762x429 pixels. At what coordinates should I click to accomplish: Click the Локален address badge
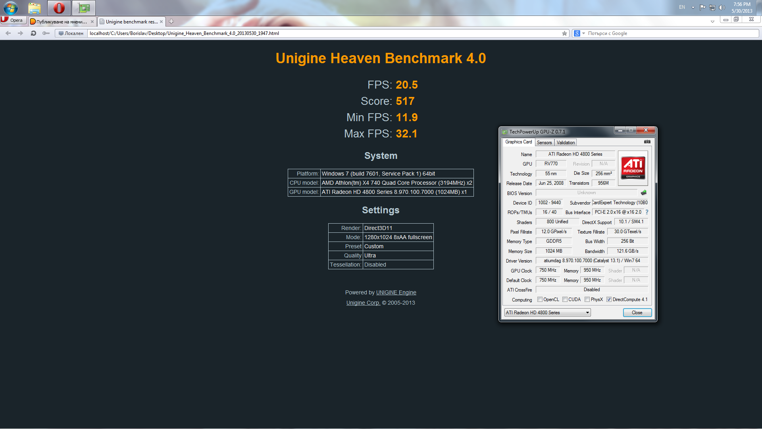(71, 33)
